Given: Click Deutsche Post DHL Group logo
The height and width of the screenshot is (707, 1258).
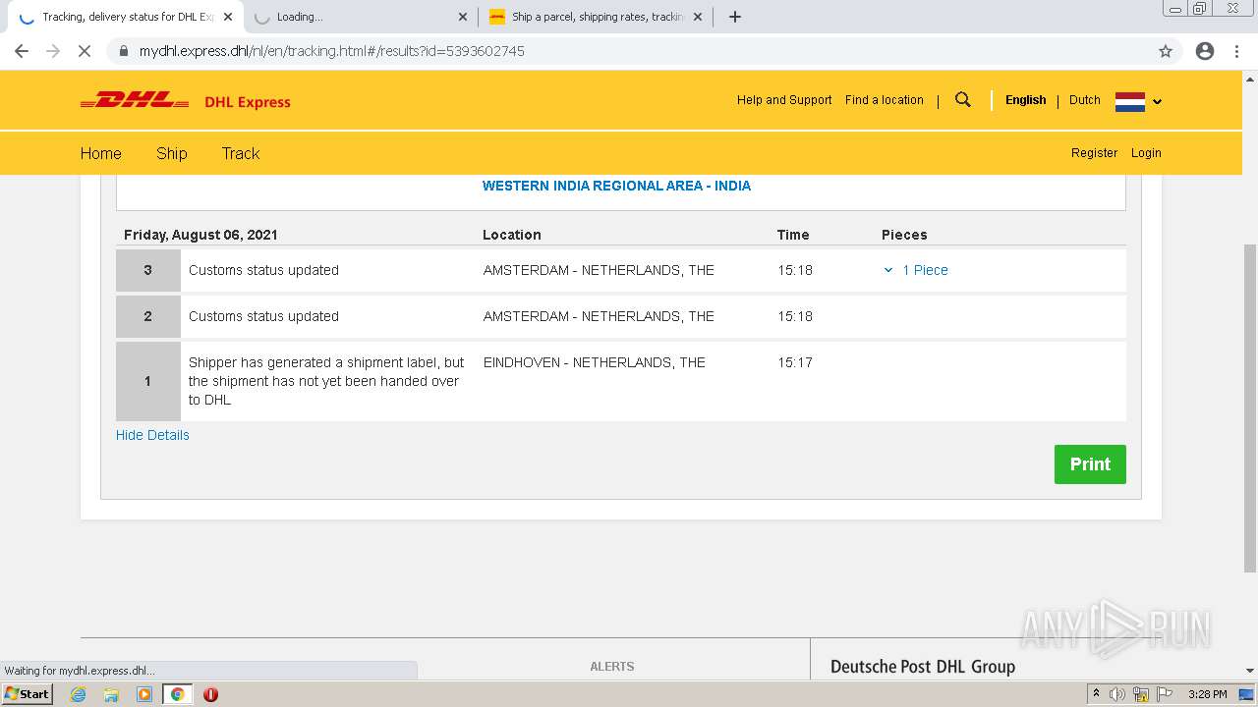Looking at the screenshot, I should click(923, 667).
